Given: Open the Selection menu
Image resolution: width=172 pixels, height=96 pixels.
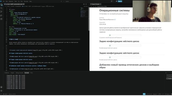Looking at the screenshot, I should (11, 1).
